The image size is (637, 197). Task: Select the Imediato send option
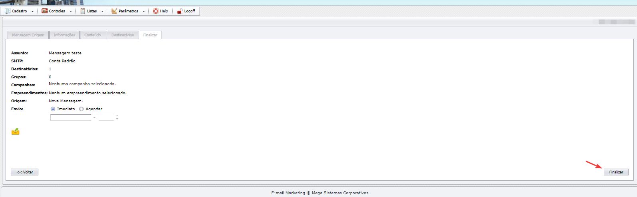[x=53, y=109]
